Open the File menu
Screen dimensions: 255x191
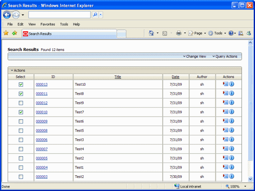coord(10,24)
